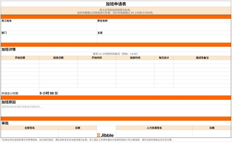This screenshot has height=143, width=232.
Task: Click the empty field under 员工姓名
Action: [x=49, y=27]
